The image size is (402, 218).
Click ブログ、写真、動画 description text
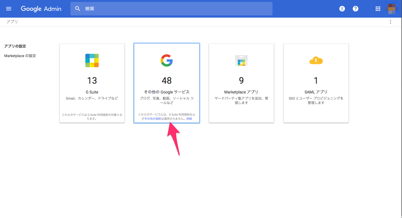(167, 100)
